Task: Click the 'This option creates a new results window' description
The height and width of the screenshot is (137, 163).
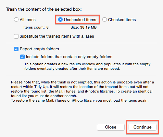Action: pyautogui.click(x=87, y=66)
